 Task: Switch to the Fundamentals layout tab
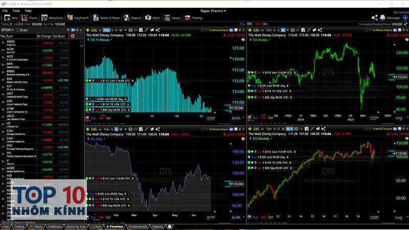pyautogui.click(x=138, y=226)
